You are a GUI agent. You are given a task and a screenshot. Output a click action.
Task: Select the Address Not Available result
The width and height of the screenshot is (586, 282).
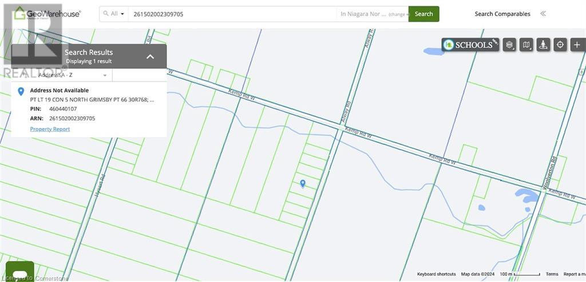click(59, 90)
